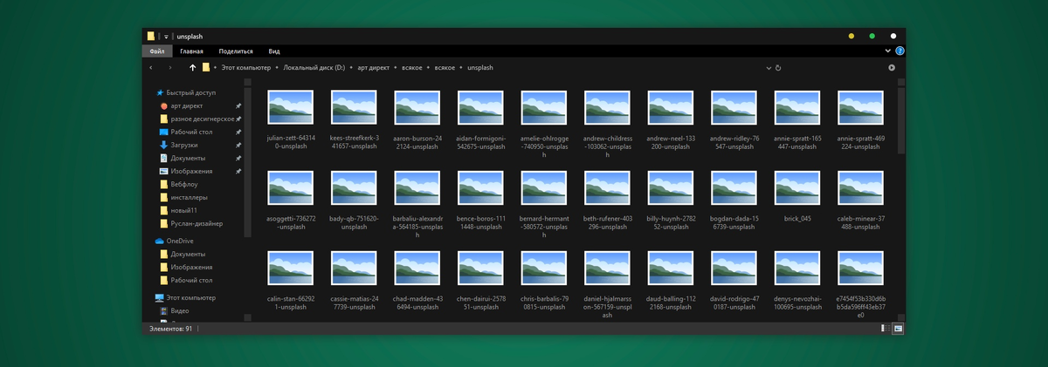Open Explorer help question mark icon
Screen dimensions: 1048x367
coord(900,51)
